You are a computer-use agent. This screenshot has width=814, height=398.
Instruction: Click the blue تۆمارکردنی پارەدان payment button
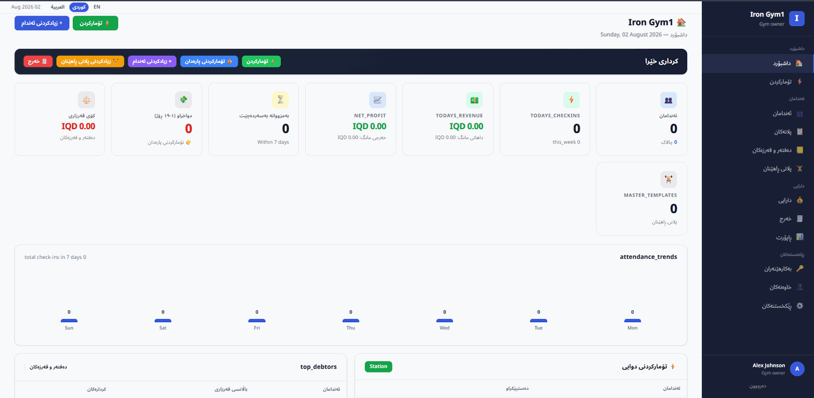point(209,61)
